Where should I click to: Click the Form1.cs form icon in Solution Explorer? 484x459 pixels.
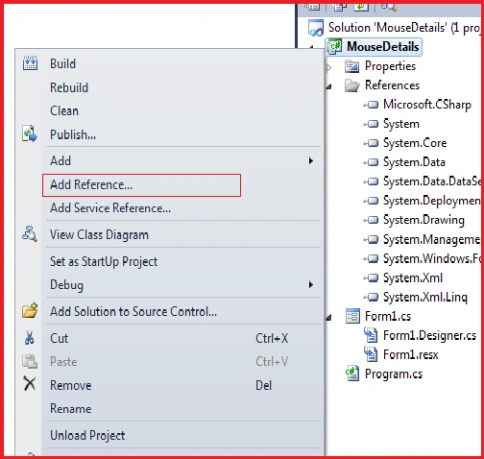click(x=352, y=316)
